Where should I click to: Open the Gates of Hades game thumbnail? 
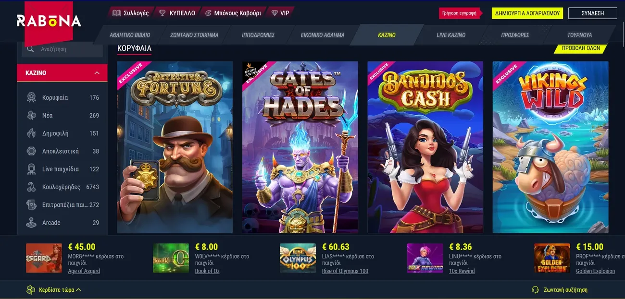[x=300, y=147]
